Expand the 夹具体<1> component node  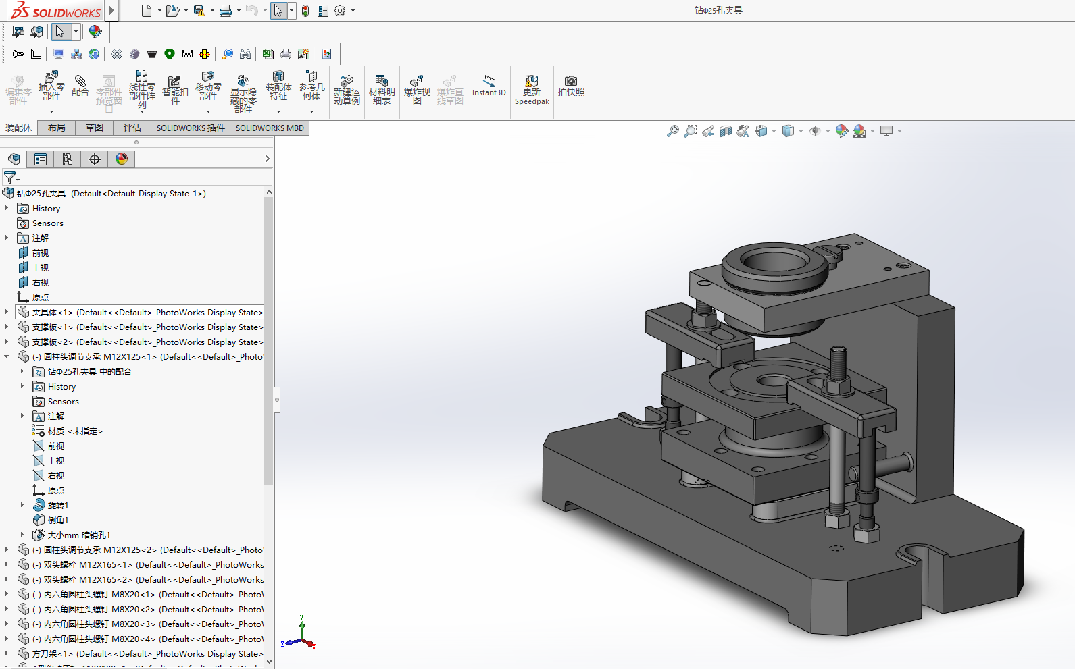click(x=7, y=312)
